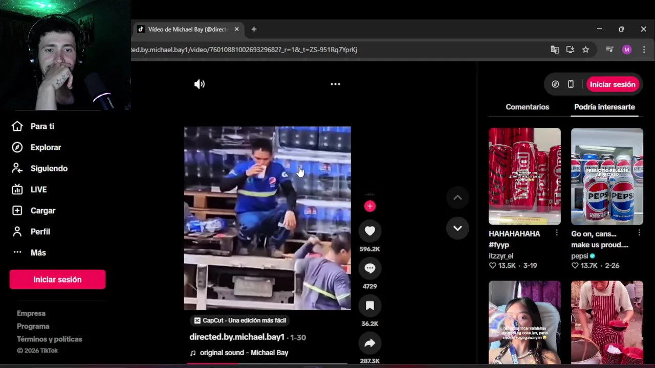Click the © 2026 TikTok footer text
655x368 pixels.
click(37, 351)
